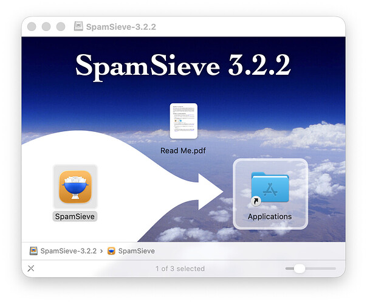The image size is (367, 304).
Task: Click the '1 of 3 selected' status text
Action: coord(180,268)
